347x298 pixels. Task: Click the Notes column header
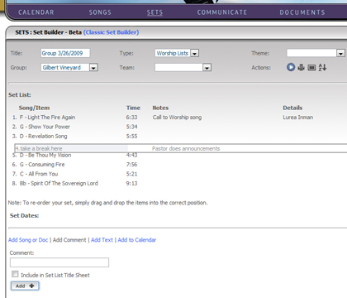[x=160, y=108]
